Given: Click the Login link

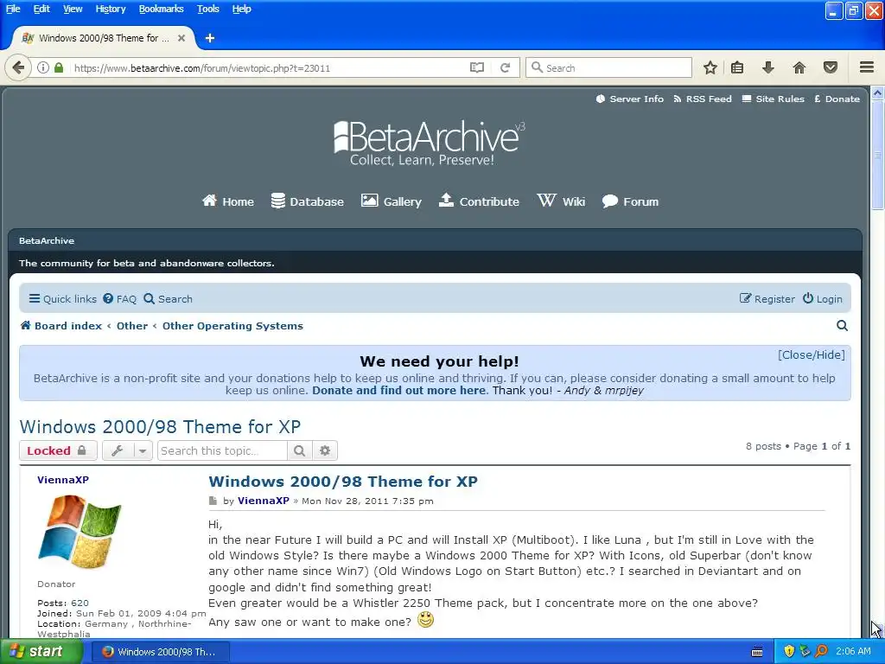Looking at the screenshot, I should [823, 298].
